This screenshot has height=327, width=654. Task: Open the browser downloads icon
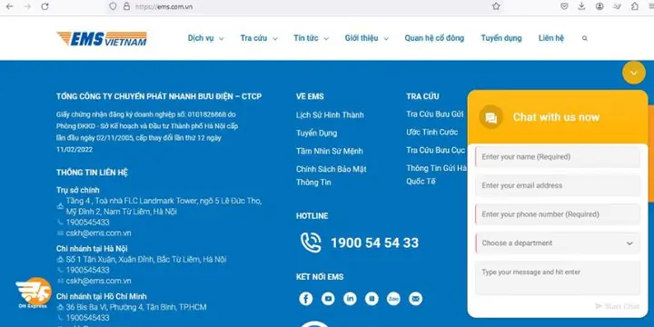(x=581, y=6)
